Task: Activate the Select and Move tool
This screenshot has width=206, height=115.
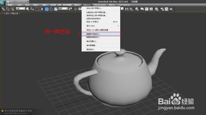Action: [47, 9]
